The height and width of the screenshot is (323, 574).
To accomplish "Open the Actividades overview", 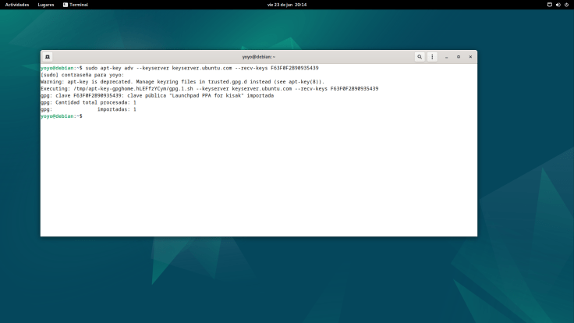I will [17, 5].
